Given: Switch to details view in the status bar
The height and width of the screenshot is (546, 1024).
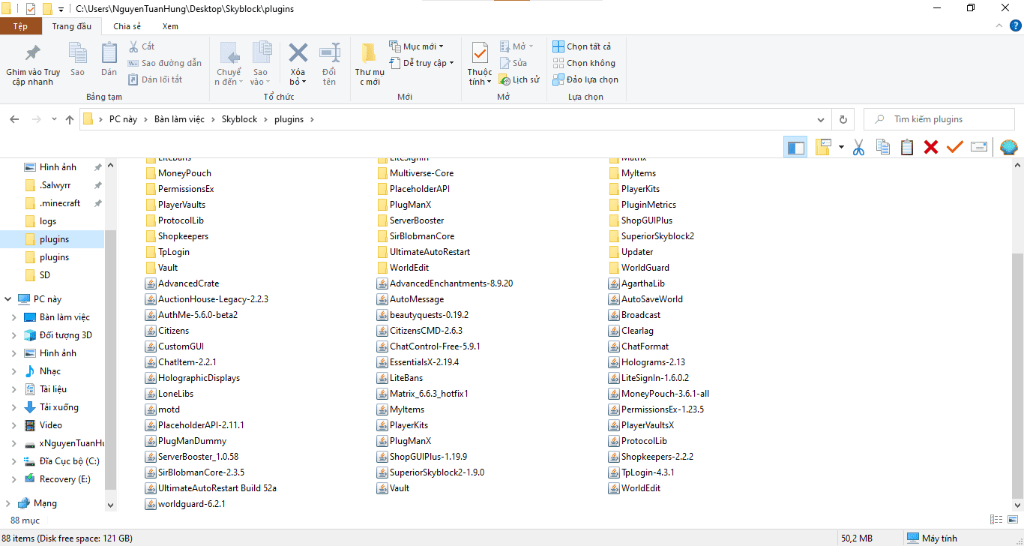Looking at the screenshot, I should [x=996, y=519].
